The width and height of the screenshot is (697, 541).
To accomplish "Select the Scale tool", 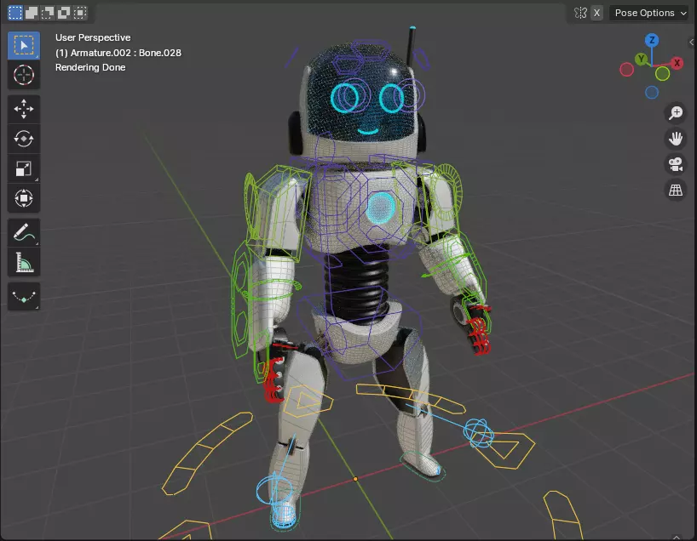I will [x=24, y=168].
